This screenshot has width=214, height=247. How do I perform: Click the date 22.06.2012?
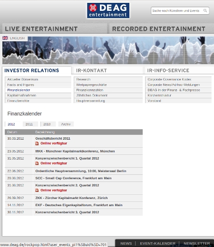(x=16, y=171)
